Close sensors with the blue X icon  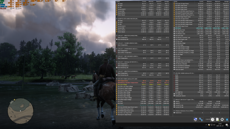point(227,120)
